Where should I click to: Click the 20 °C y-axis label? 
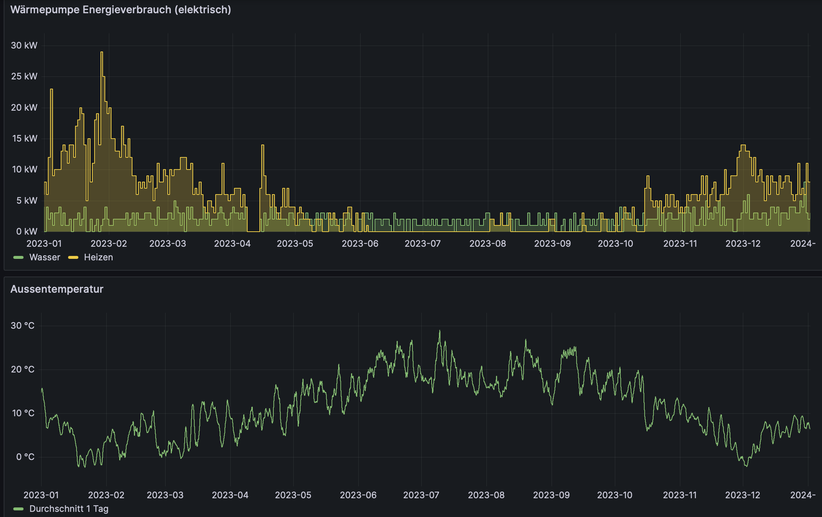[x=22, y=370]
